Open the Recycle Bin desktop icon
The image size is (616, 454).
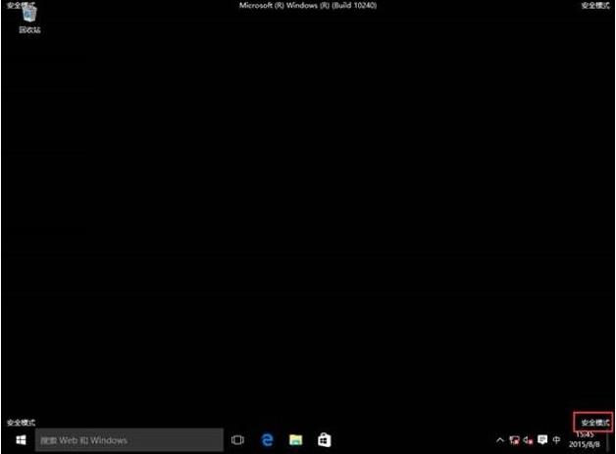[29, 19]
